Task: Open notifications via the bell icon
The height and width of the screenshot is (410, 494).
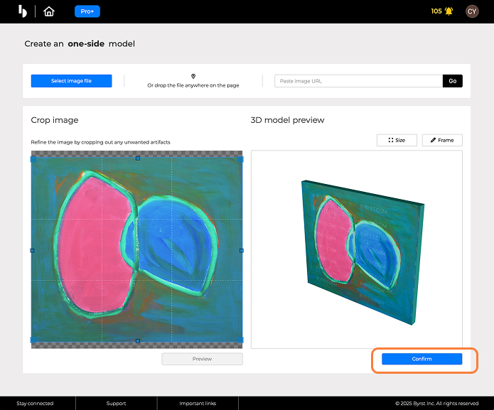Action: click(x=449, y=11)
